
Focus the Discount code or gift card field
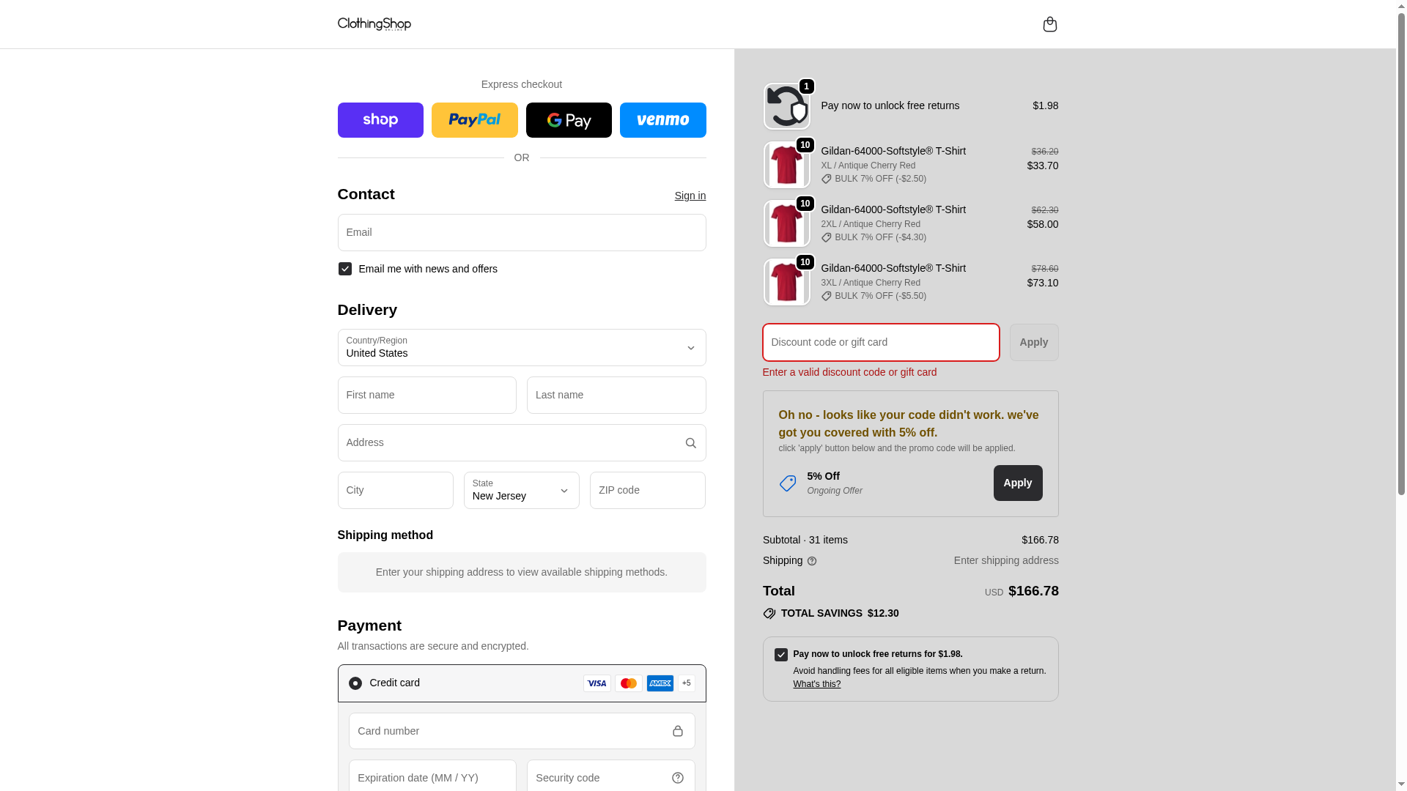(881, 343)
